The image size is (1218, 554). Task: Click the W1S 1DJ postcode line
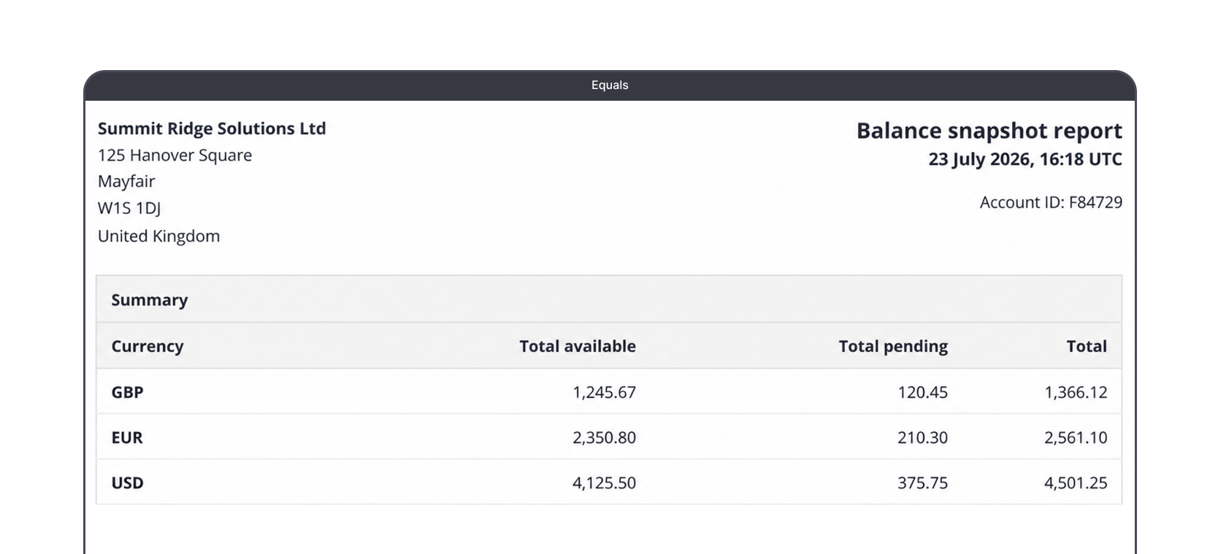[x=129, y=208]
